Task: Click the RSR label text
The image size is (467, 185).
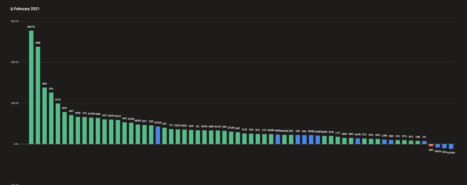Action: (x=191, y=126)
